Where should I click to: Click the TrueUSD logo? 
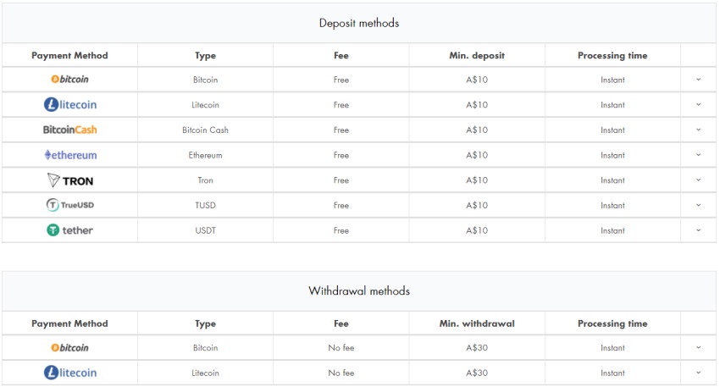[70, 205]
